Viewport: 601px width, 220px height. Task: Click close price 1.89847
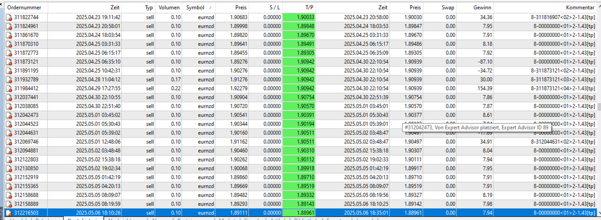point(412,26)
